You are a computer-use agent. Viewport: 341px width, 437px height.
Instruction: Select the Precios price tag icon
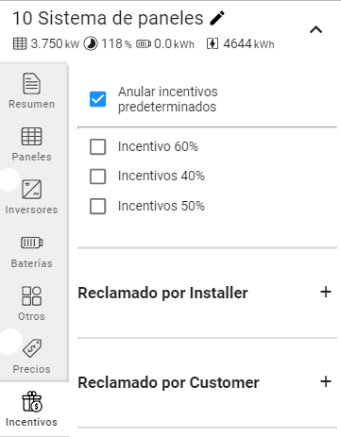point(31,348)
